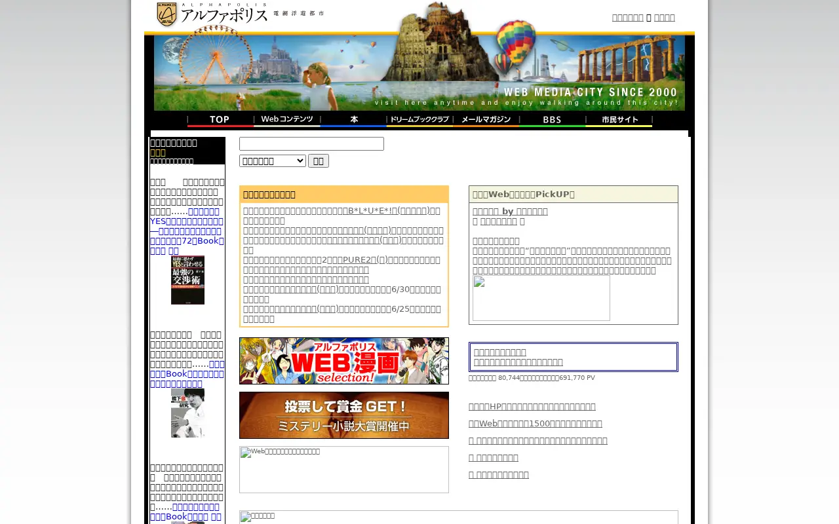The height and width of the screenshot is (524, 839).
Task: Click the header city panorama banner image
Action: coord(419,72)
